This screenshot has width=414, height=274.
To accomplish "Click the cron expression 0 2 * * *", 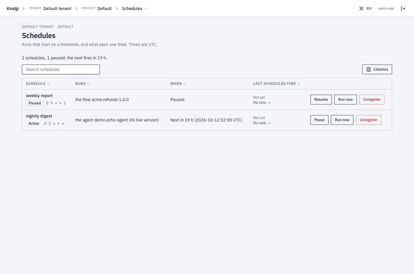I will [54, 124].
